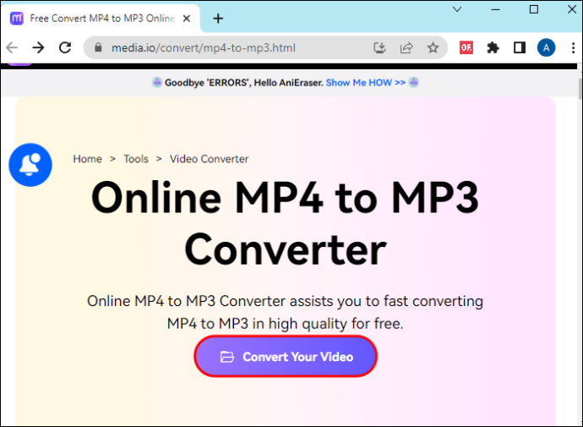Click the 'fast converting' description text
Screen dimensions: 583x427
(433, 301)
